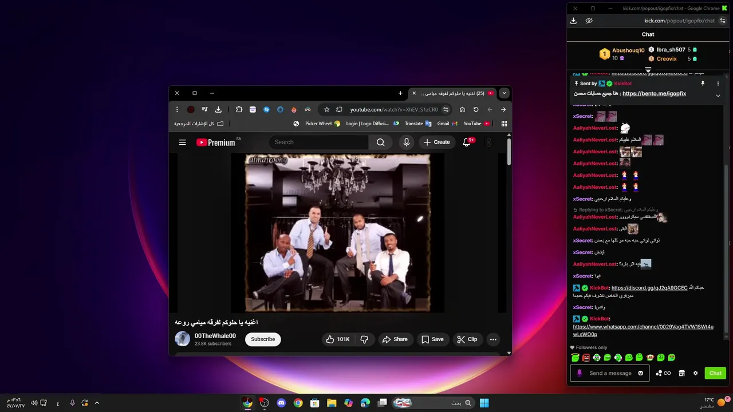Open Kick chat settings gear
The width and height of the screenshot is (733, 412).
(695, 373)
